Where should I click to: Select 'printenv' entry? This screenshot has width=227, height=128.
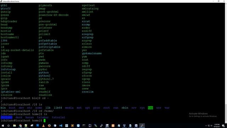pos(45,28)
